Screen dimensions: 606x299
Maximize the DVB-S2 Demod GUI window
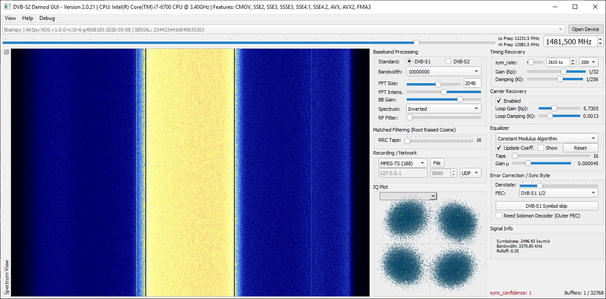coord(575,7)
